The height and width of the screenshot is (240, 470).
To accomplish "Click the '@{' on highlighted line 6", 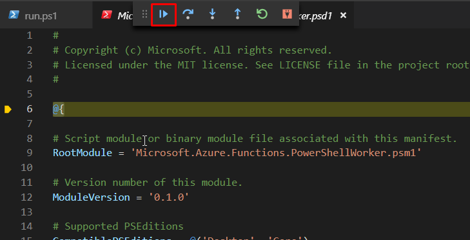I will point(59,110).
